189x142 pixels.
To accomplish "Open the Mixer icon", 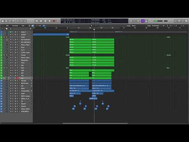I will (21, 21).
